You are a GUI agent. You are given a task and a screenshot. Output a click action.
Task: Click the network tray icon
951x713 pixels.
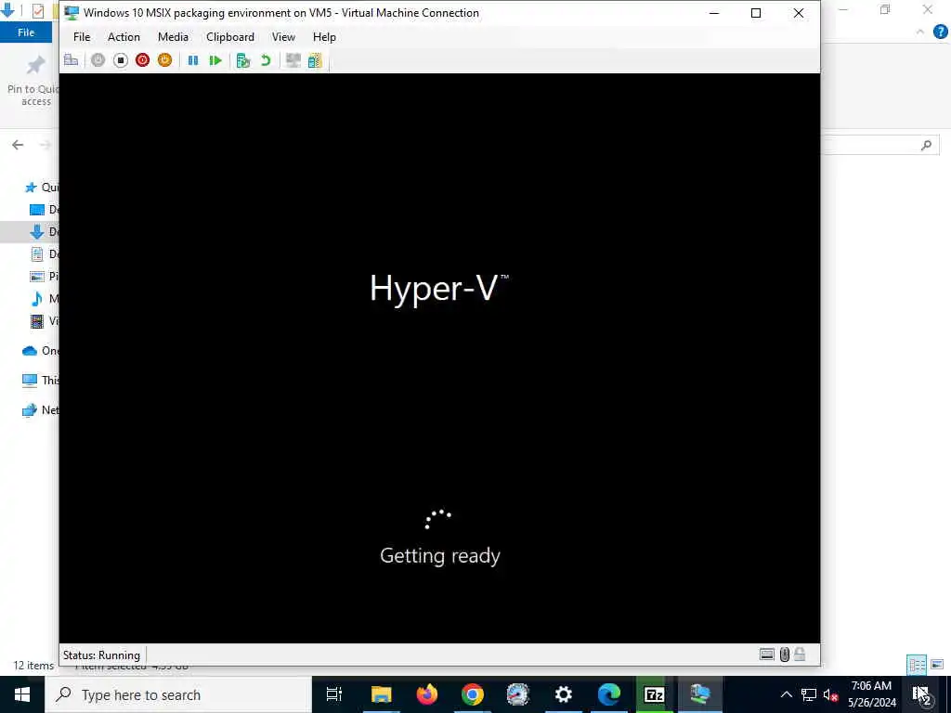(809, 694)
